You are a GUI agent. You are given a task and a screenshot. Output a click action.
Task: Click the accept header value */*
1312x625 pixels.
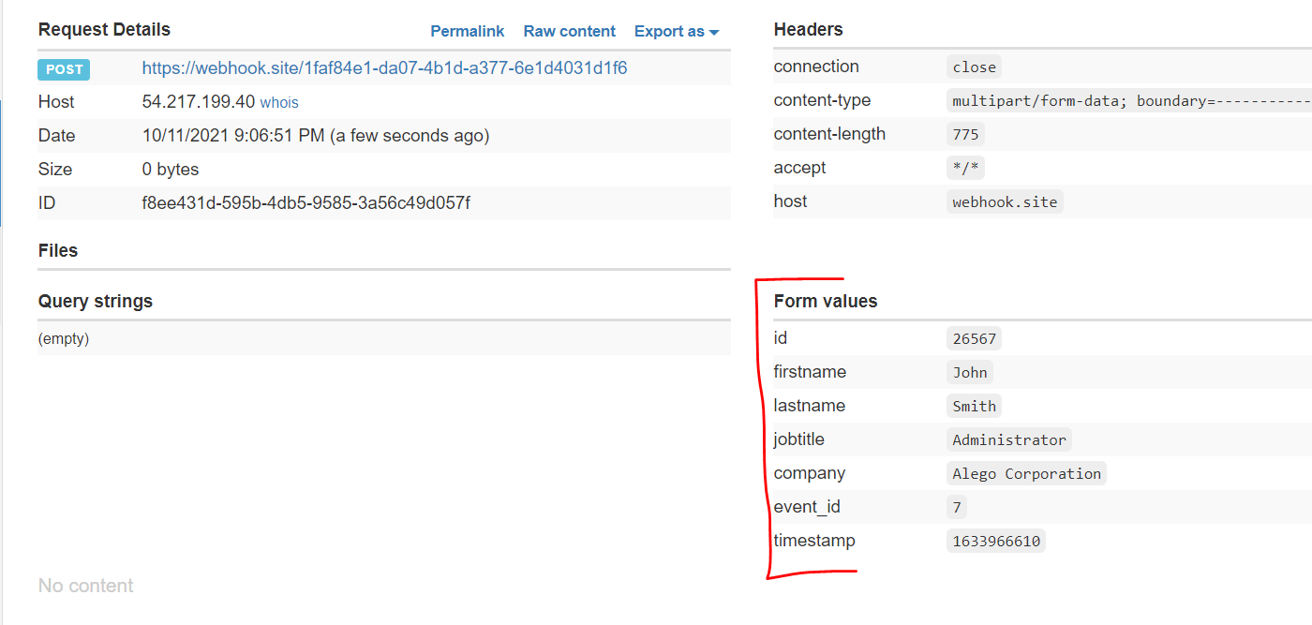point(965,168)
